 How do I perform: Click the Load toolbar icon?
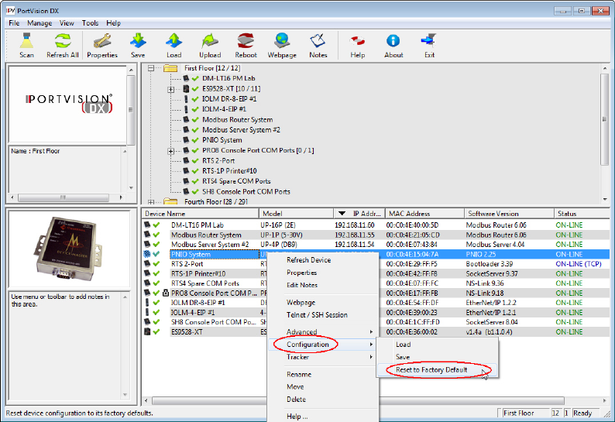click(x=174, y=41)
